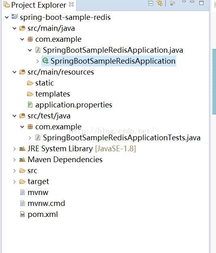
Task: Click the root src folder icon
Action: (x=22, y=171)
